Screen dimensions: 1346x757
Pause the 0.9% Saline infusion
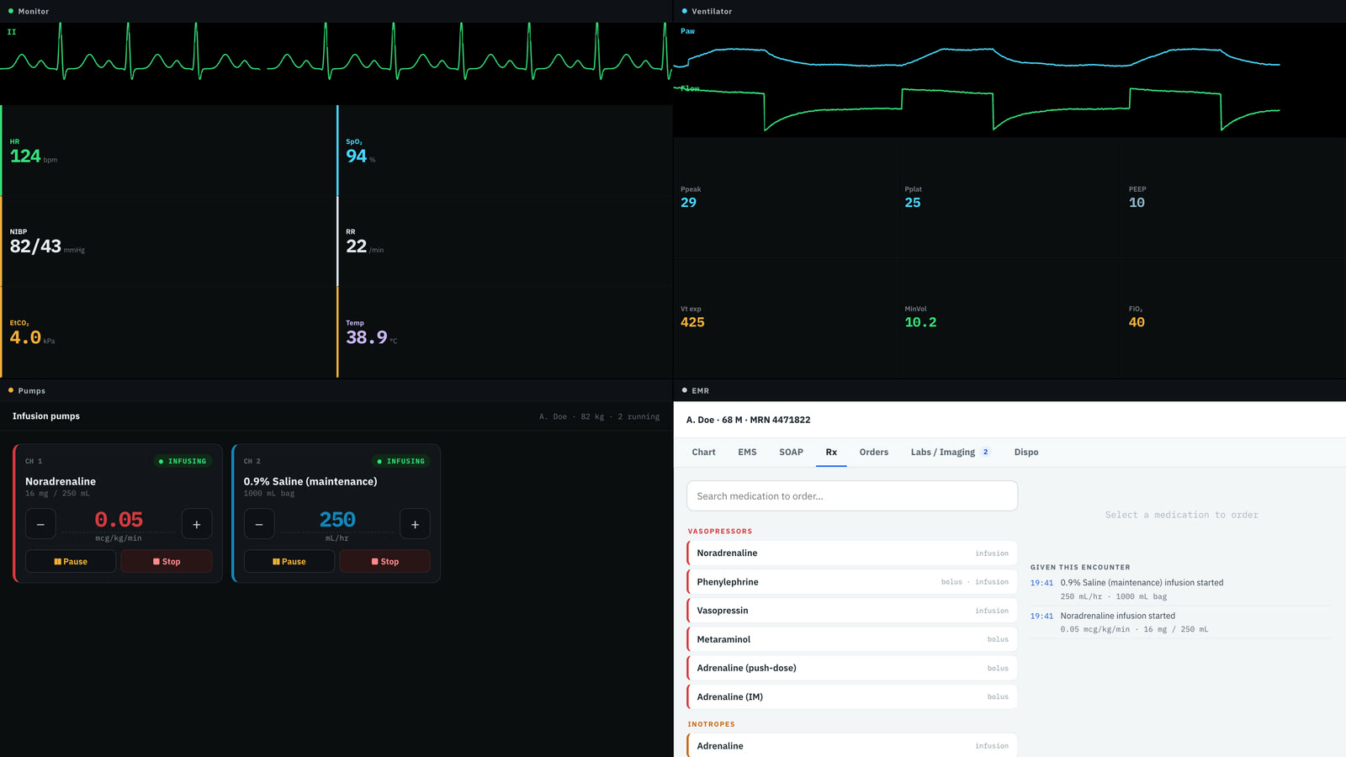tap(289, 561)
